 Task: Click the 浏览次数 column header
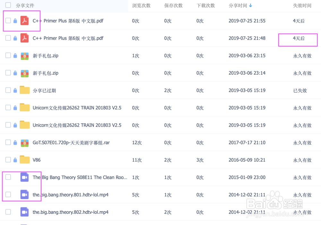(x=141, y=5)
